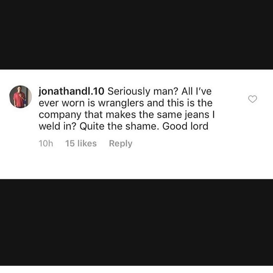Viewport: 273px width, 273px height.
Task: Click "Good lord" at the comment's end
Action: pyautogui.click(x=185, y=126)
